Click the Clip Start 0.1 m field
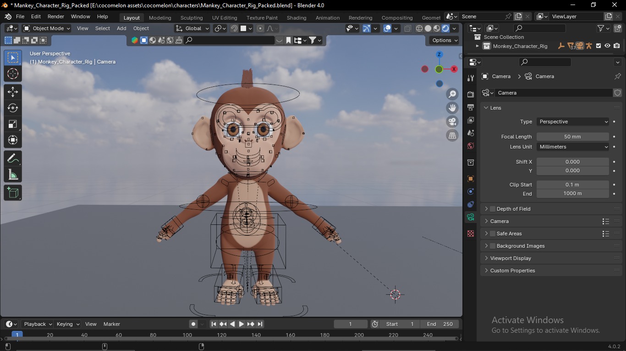Image resolution: width=626 pixels, height=351 pixels. point(573,185)
